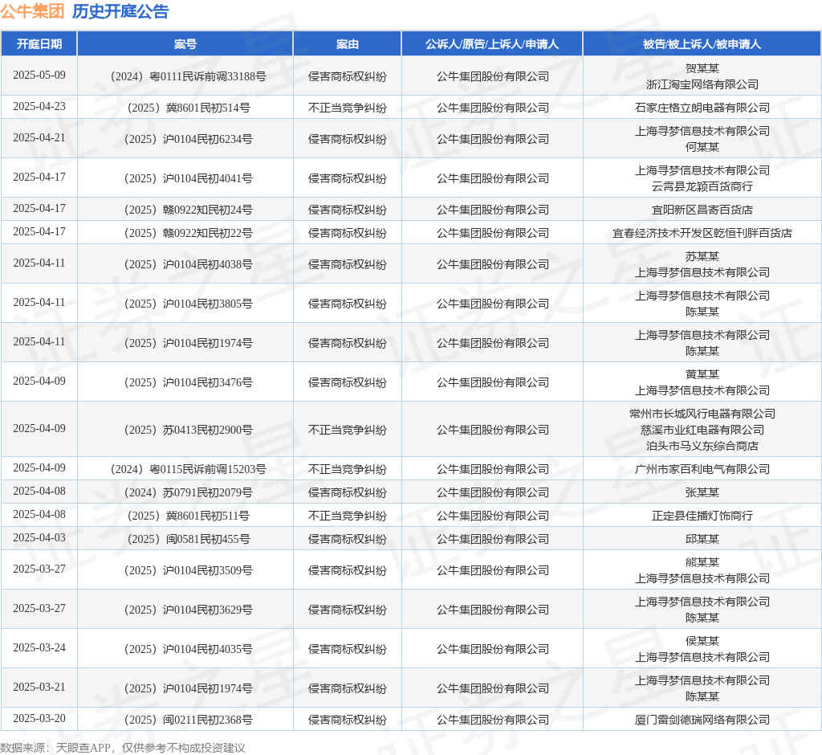Select defendant 泊头市马义东综合商店
Screen dimensions: 822x755
coord(702,446)
